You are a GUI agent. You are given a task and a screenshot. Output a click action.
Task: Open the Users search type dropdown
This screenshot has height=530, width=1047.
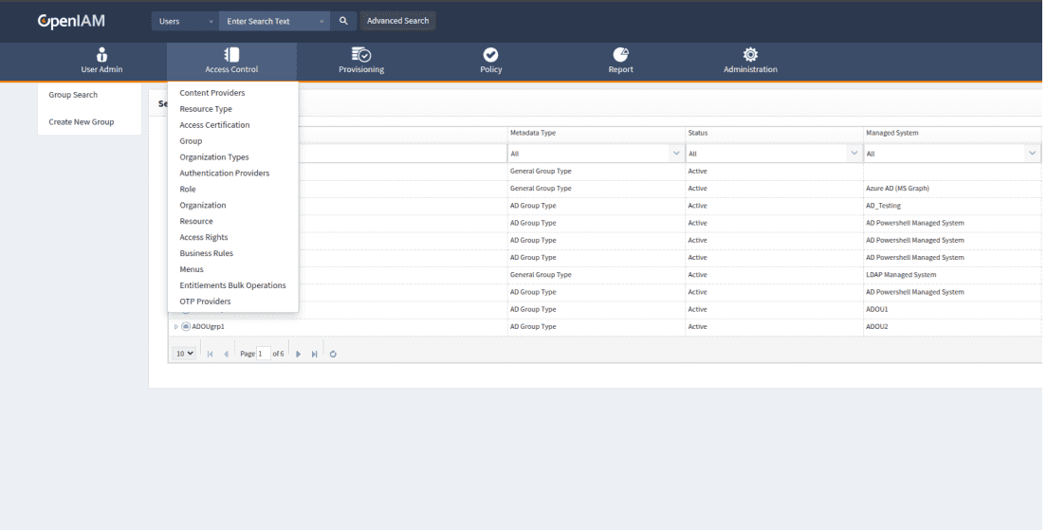(185, 21)
